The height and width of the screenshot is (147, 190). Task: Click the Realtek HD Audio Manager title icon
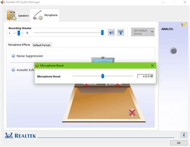(2, 2)
